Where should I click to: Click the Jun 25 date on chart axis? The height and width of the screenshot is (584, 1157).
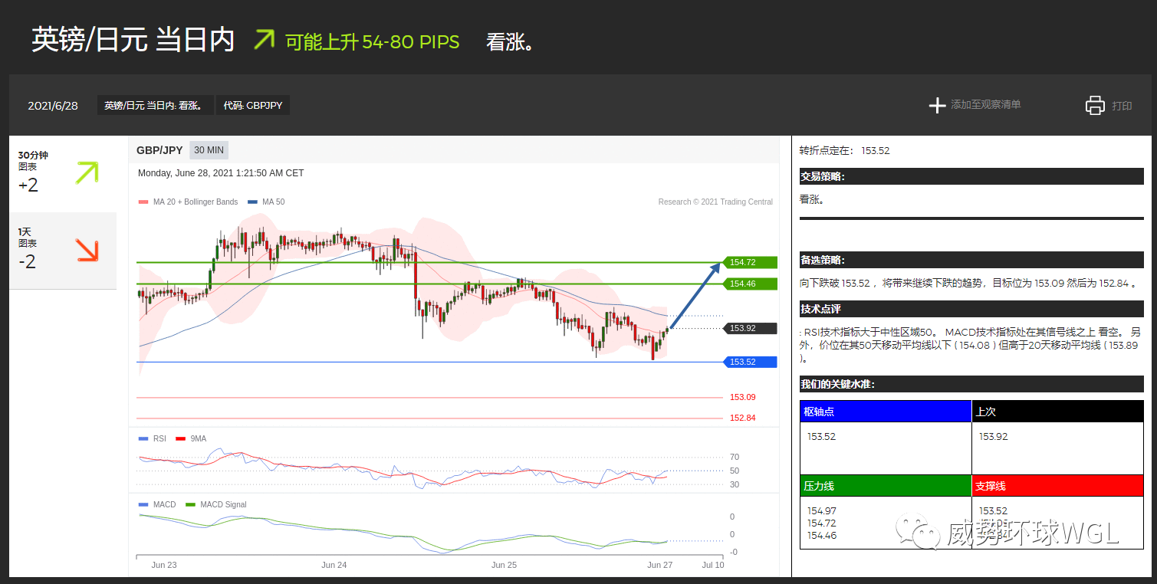pos(504,565)
